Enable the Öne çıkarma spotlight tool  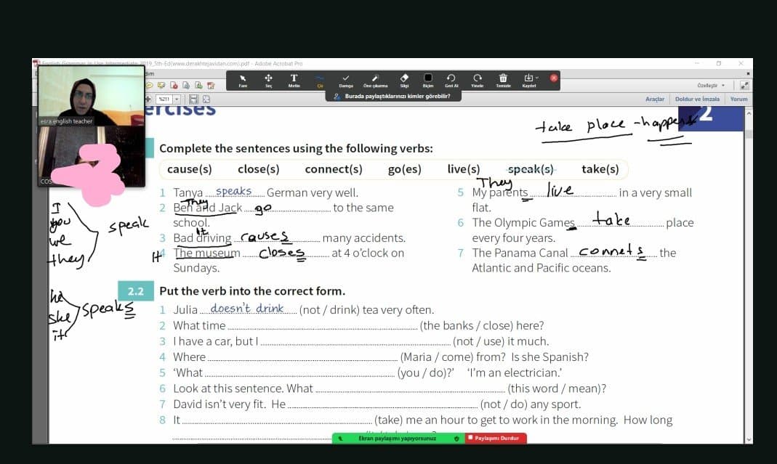pyautogui.click(x=375, y=80)
